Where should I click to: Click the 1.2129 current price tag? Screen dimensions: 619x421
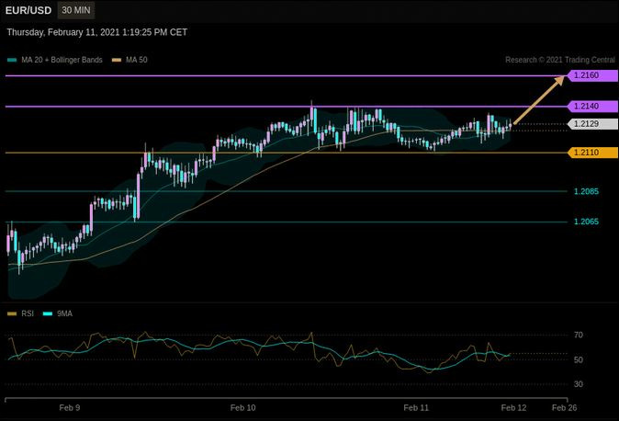[592, 124]
